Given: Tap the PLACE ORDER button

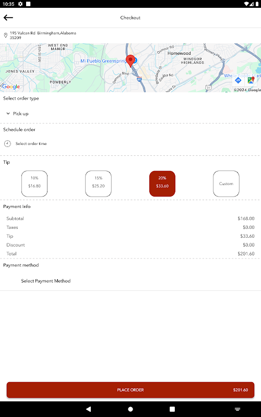Looking at the screenshot, I should 130,390.
